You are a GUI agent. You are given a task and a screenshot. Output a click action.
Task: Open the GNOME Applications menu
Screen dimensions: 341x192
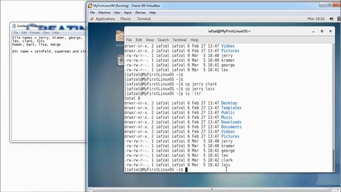point(105,19)
